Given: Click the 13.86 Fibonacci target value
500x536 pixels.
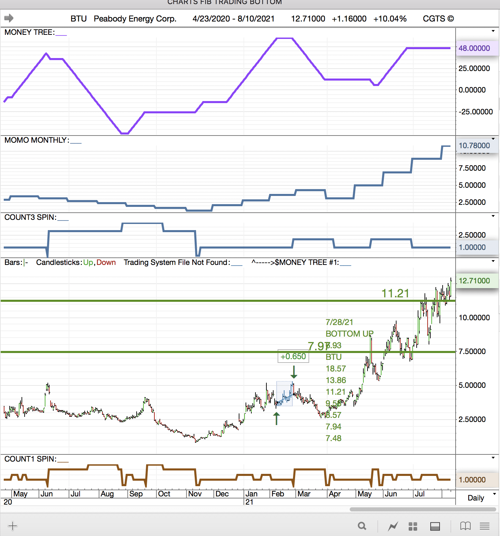Looking at the screenshot, I should pos(336,380).
